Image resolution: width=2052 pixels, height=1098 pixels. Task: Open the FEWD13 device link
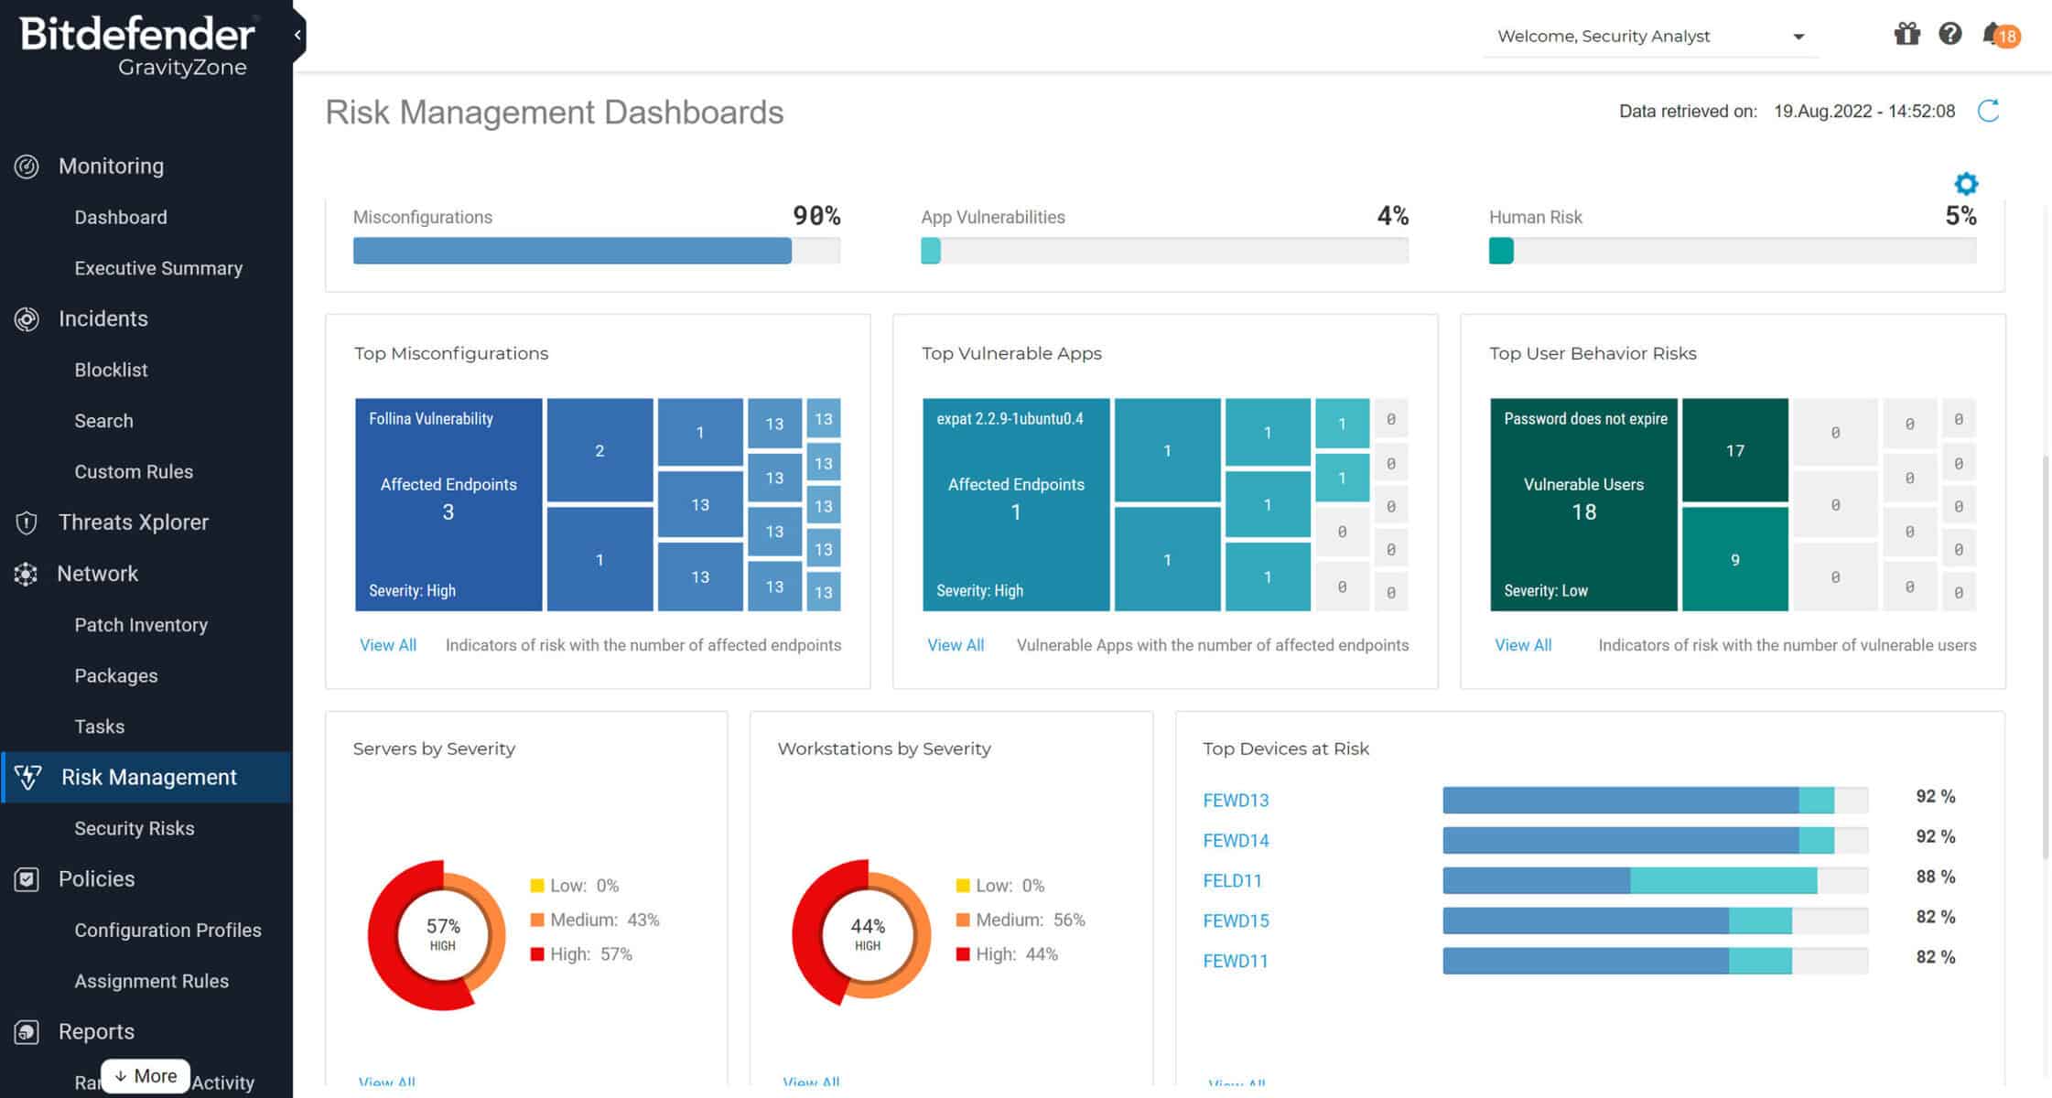pos(1235,801)
